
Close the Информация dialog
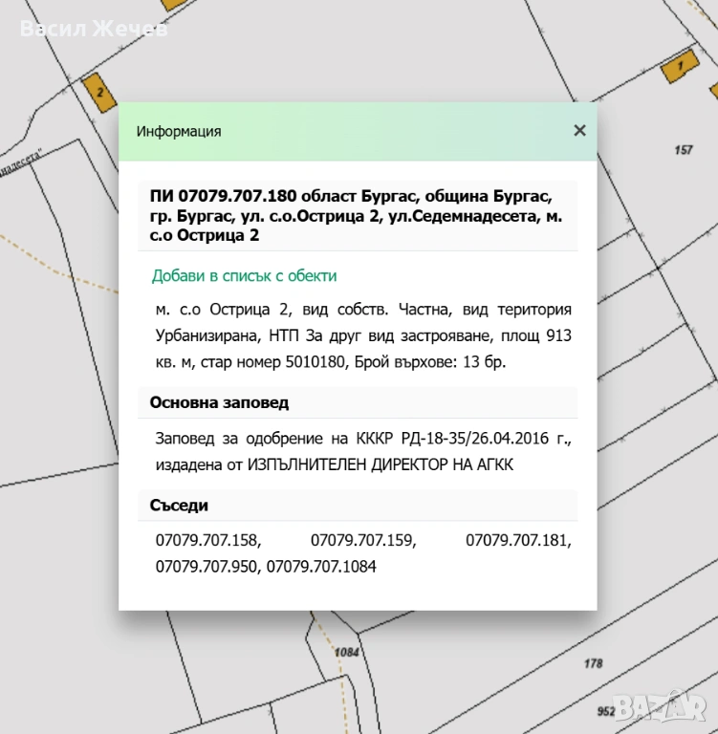(579, 131)
